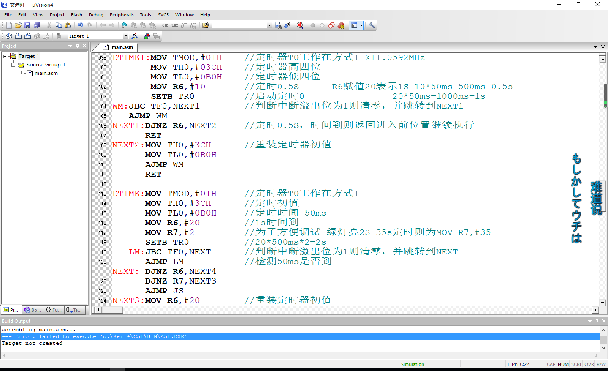Open the editor tab list dropdown
The width and height of the screenshot is (608, 371).
point(595,47)
